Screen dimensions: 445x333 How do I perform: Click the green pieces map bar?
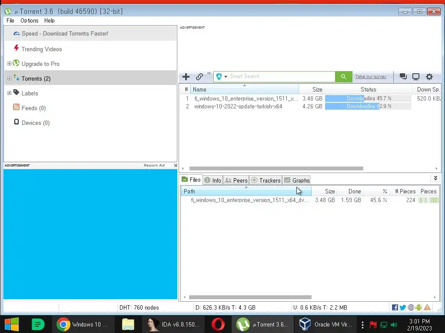tap(428, 200)
